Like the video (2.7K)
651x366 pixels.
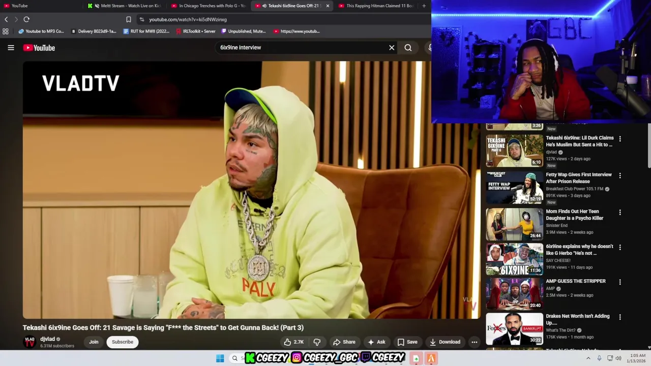(294, 342)
